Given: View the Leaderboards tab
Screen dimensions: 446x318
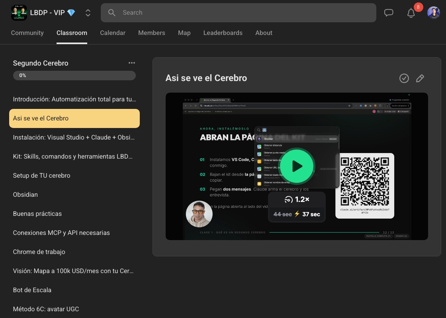Looking at the screenshot, I should [223, 33].
